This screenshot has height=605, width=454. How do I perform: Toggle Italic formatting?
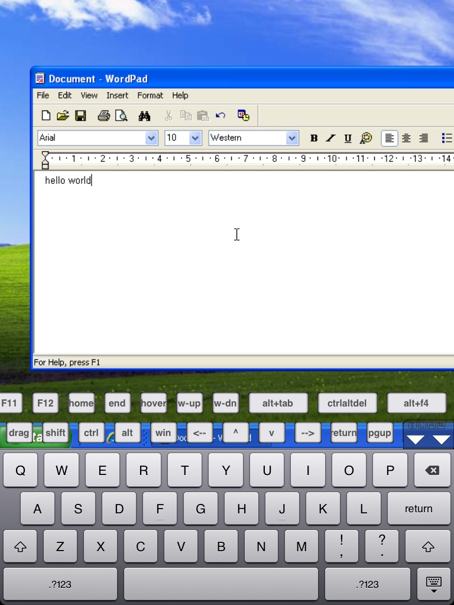point(330,138)
